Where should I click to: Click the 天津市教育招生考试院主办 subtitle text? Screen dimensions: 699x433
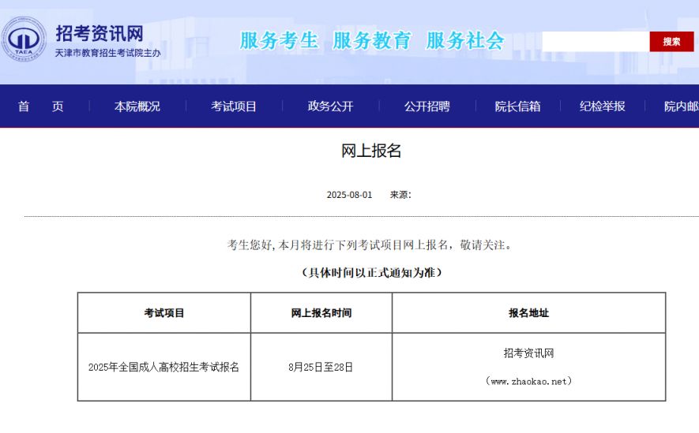pyautogui.click(x=107, y=53)
